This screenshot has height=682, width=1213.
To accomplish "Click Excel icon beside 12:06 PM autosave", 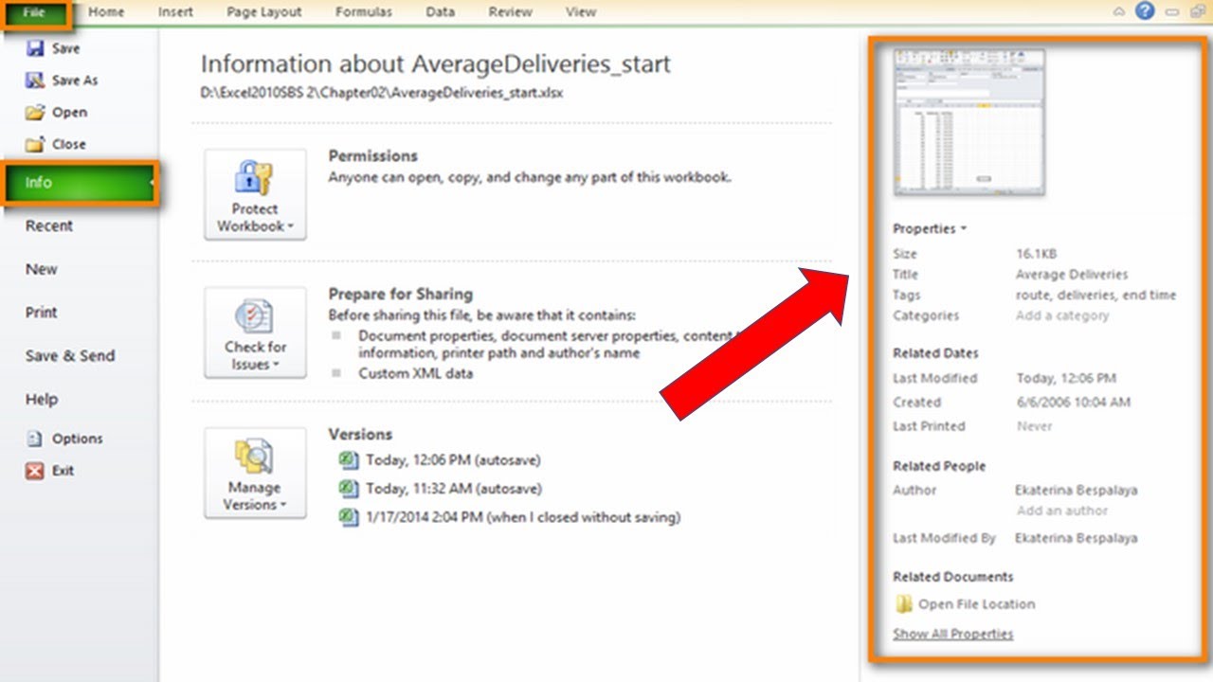I will coord(349,460).
